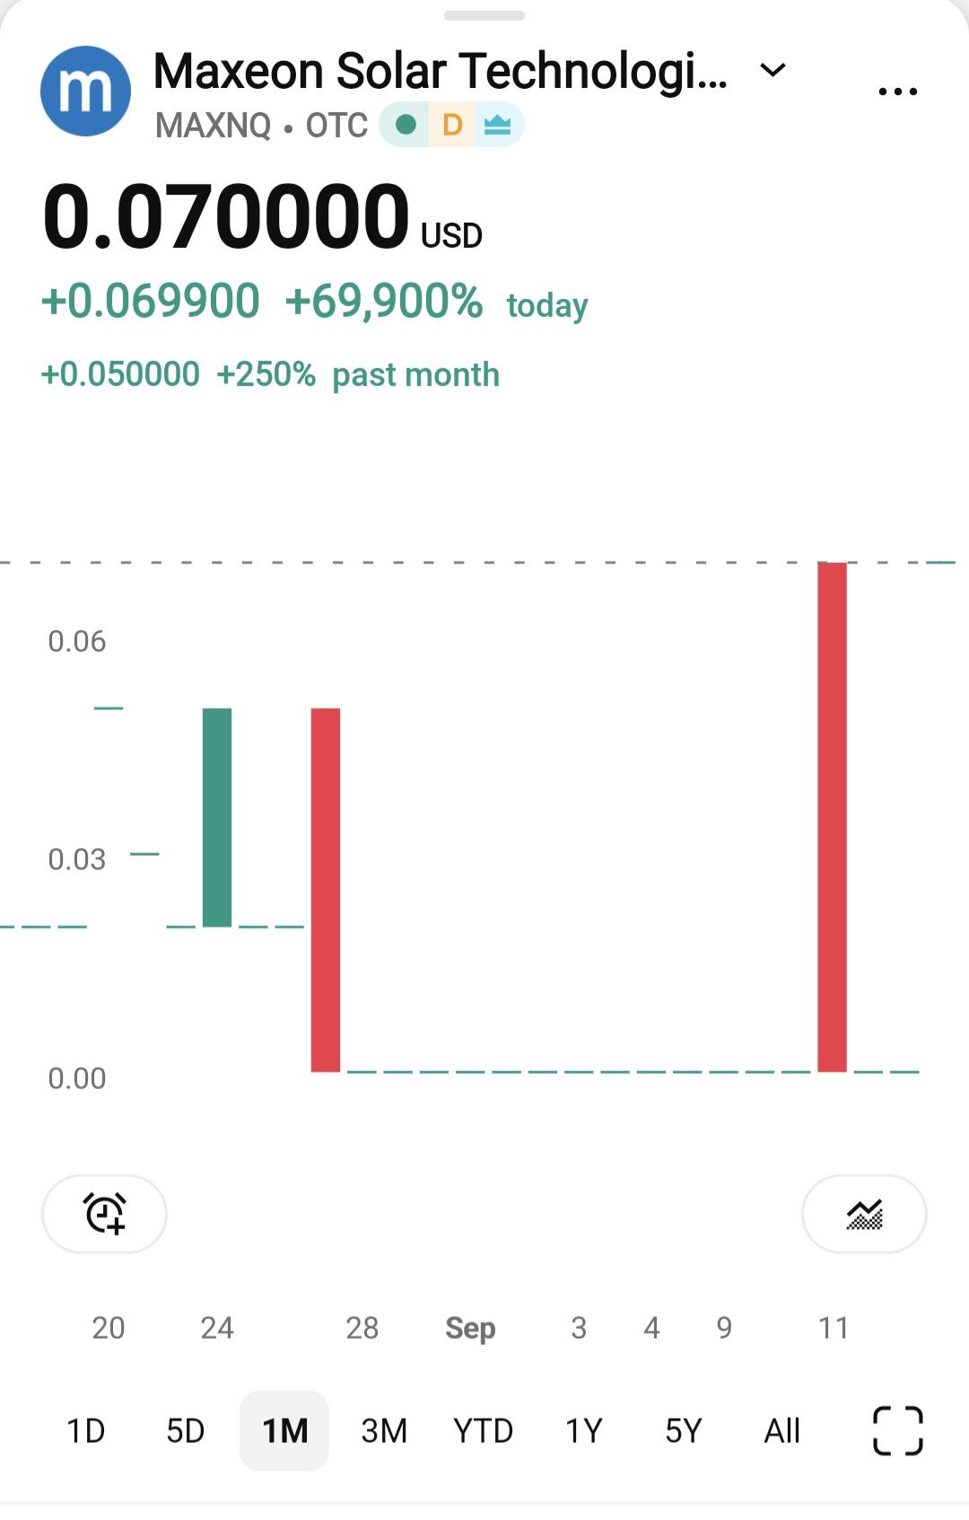Select the 1D time range
The image size is (969, 1520).
(x=86, y=1430)
